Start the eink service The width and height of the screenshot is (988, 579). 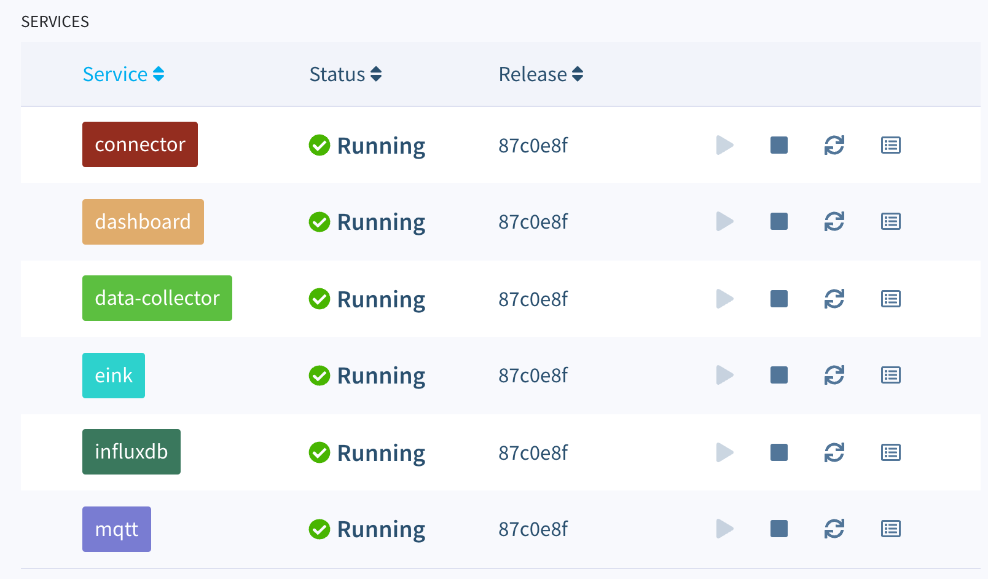pos(725,375)
